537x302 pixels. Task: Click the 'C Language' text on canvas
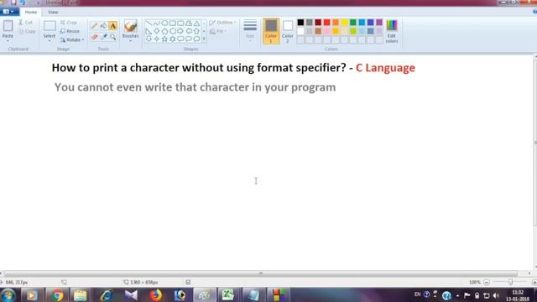click(385, 68)
